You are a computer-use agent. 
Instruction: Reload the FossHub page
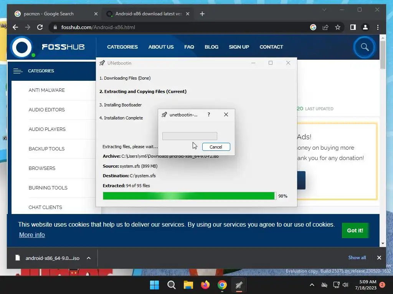[40, 27]
